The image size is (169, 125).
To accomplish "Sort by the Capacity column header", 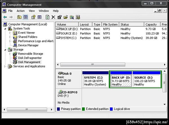I will point(152,24).
